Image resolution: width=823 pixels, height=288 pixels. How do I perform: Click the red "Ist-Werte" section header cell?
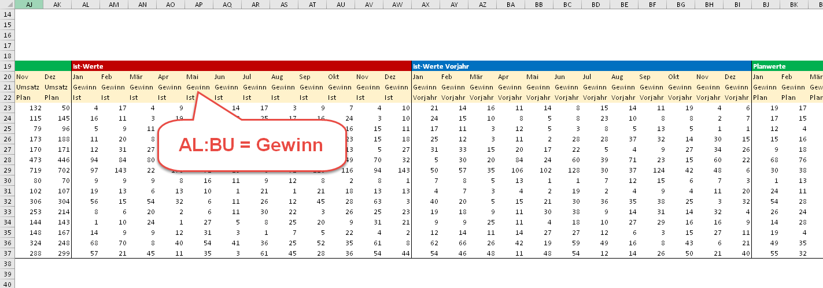click(241, 66)
